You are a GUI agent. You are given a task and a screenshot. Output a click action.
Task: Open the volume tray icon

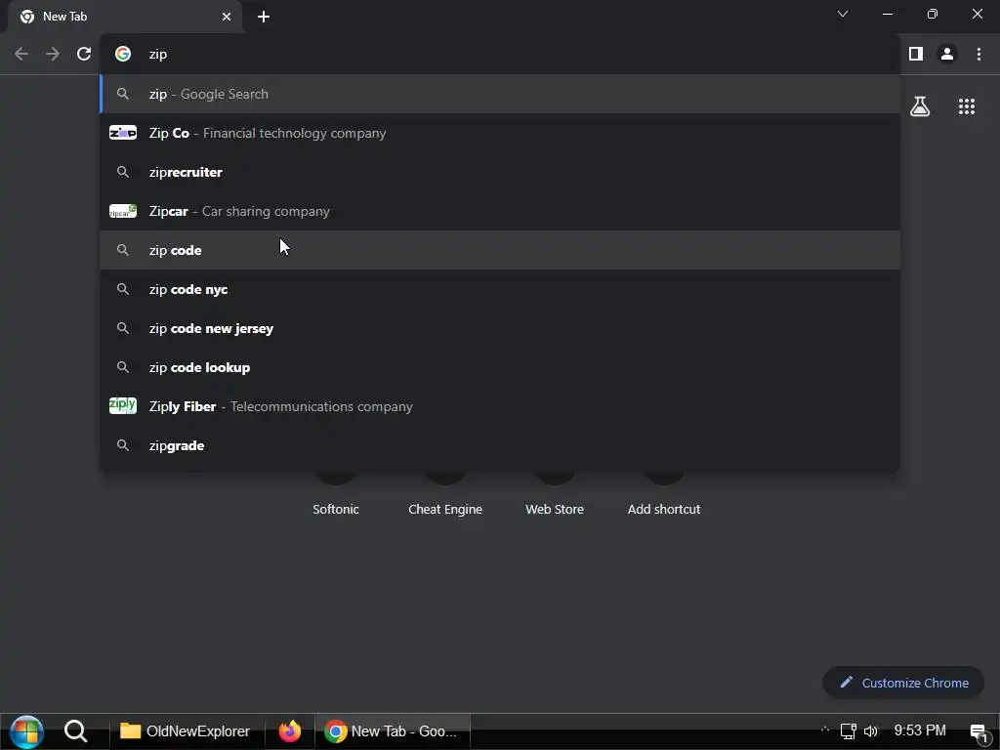(870, 730)
